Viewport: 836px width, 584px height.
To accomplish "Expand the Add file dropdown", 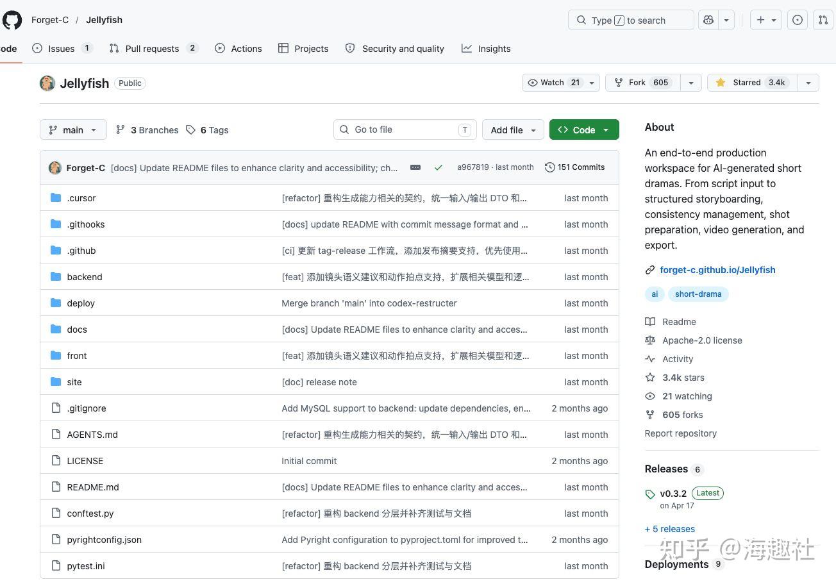I will pos(513,129).
